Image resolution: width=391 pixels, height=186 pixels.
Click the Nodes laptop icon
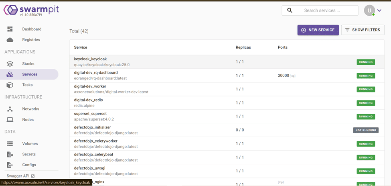point(10,120)
